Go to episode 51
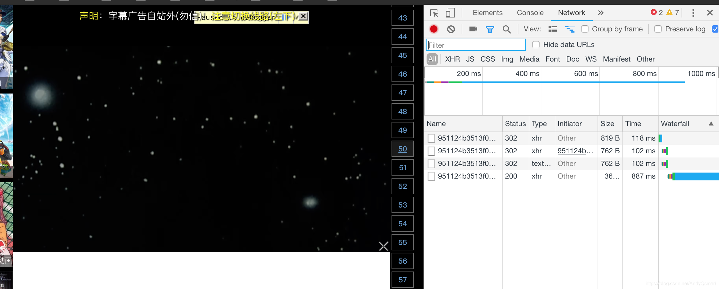 tap(403, 168)
